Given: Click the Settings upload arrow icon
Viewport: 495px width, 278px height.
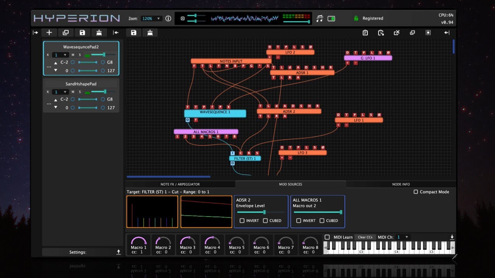Looking at the screenshot, I should click(118, 252).
